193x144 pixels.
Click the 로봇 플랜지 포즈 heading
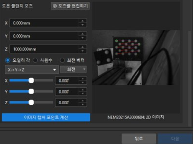point(17,6)
